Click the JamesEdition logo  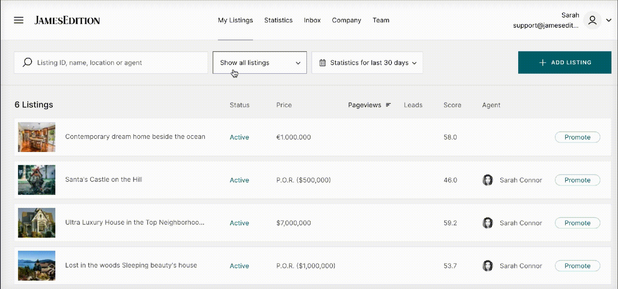pyautogui.click(x=67, y=21)
